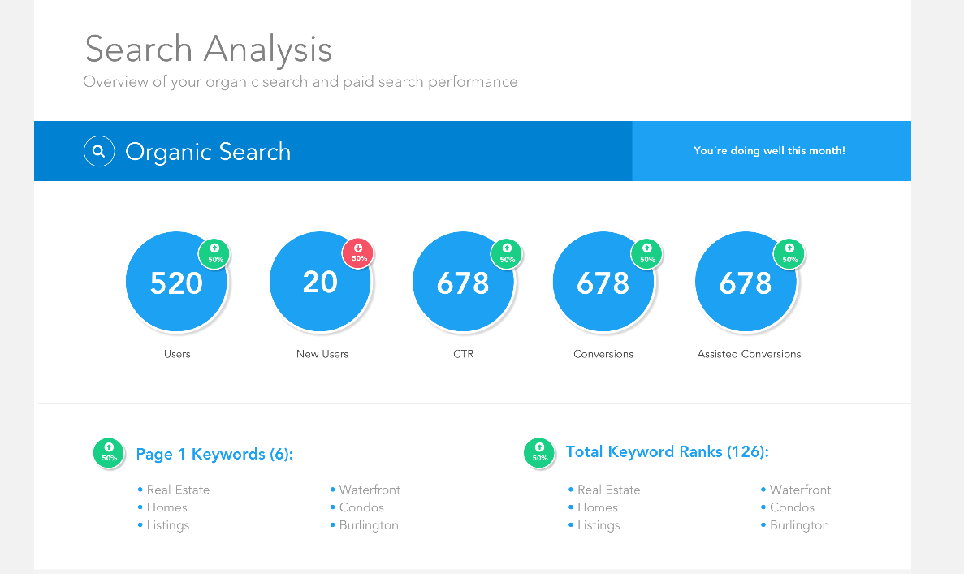Click the Organic Search section title

click(208, 152)
